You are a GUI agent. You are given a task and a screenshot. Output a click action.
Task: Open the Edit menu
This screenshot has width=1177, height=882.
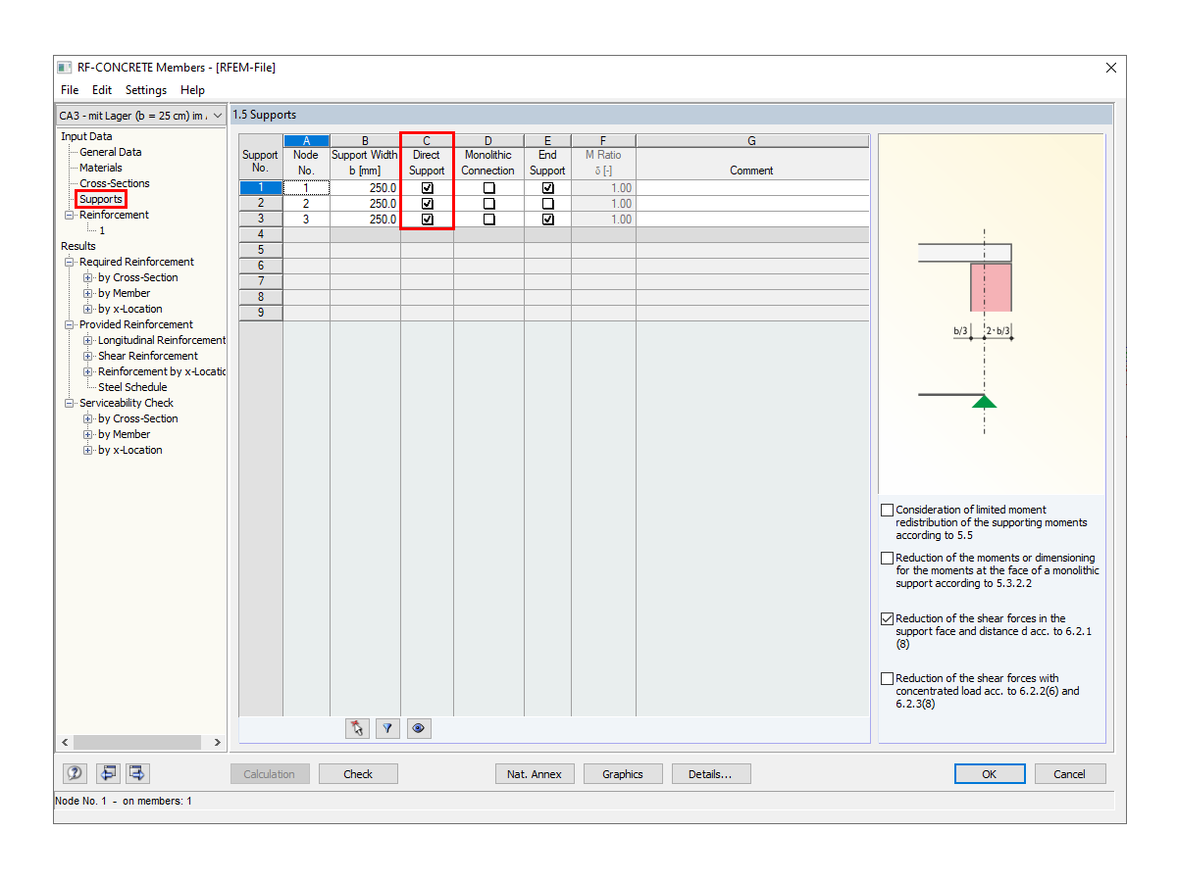[x=101, y=89]
